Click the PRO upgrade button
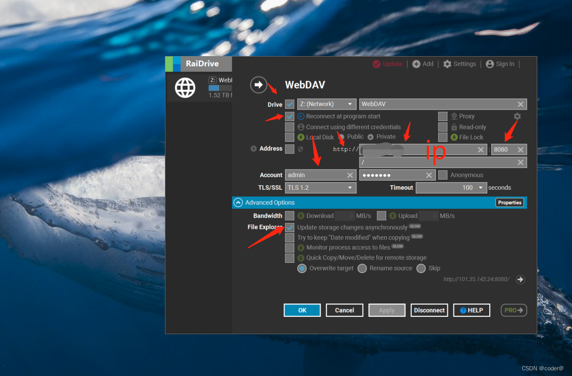Image resolution: width=572 pixels, height=376 pixels. point(514,310)
